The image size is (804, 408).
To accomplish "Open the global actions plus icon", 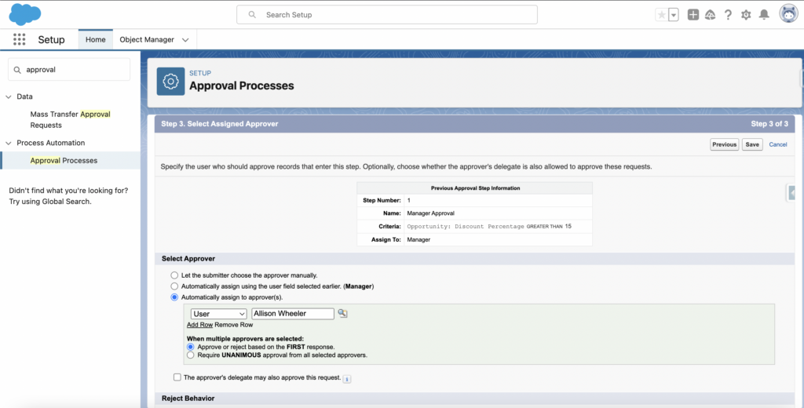I will pos(693,15).
